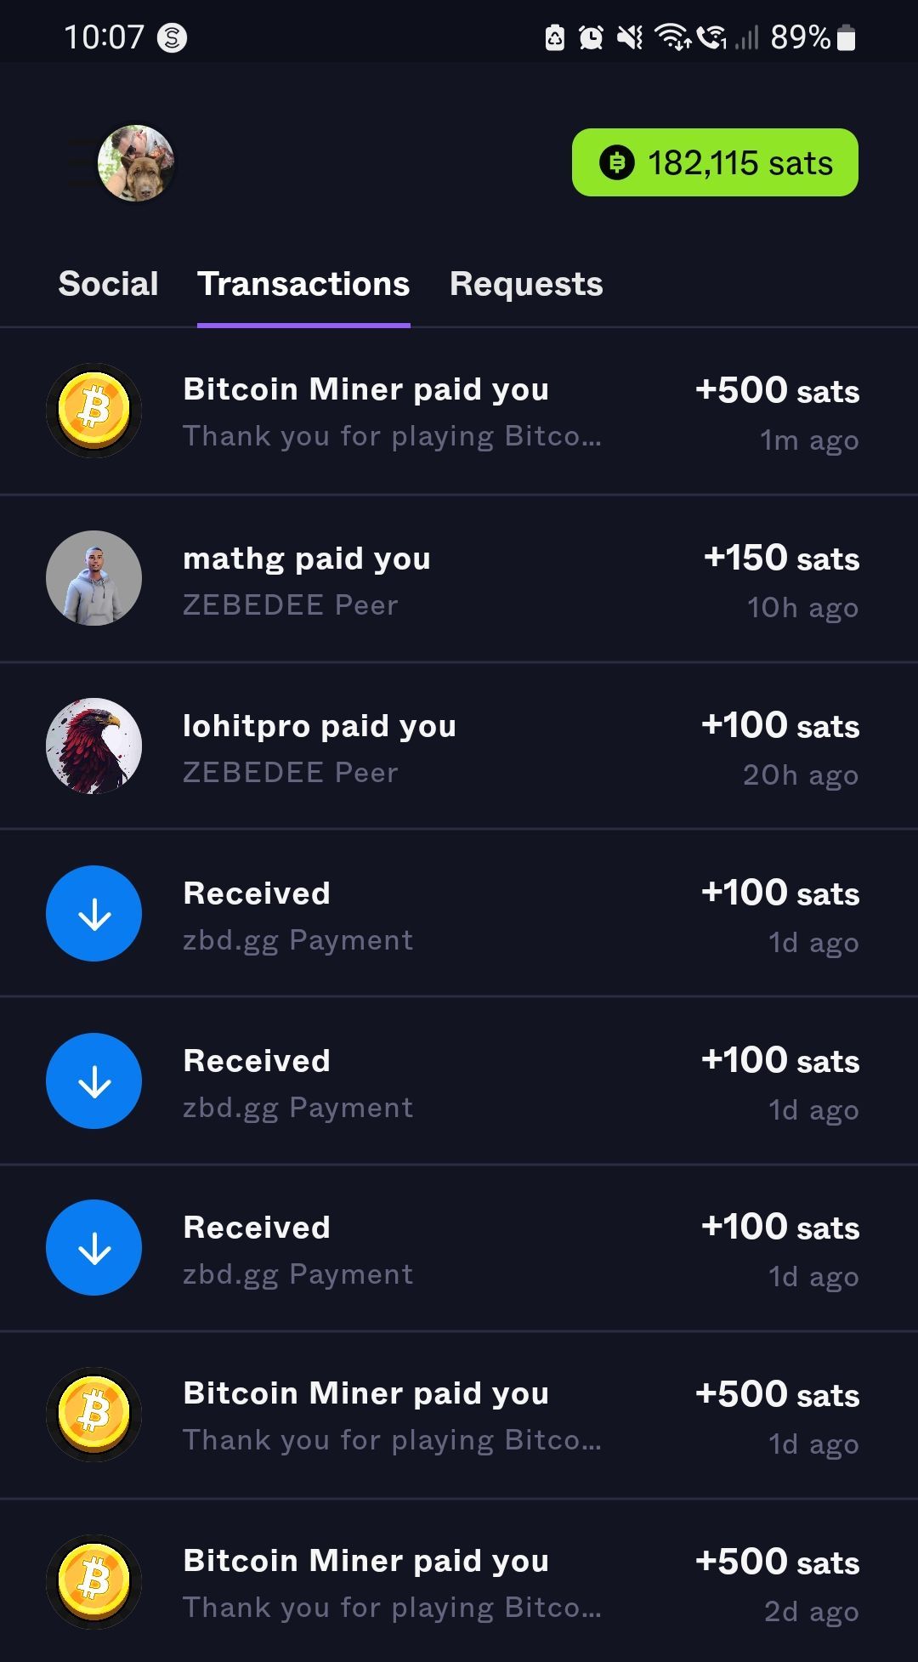Open the profile avatar menu
This screenshot has height=1662, width=918.
pos(135,162)
